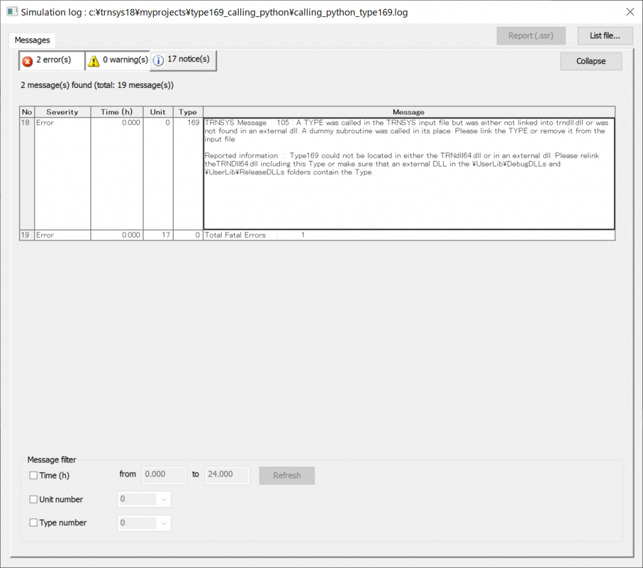
Task: Click the Refresh button in Message filter
Action: click(x=286, y=476)
